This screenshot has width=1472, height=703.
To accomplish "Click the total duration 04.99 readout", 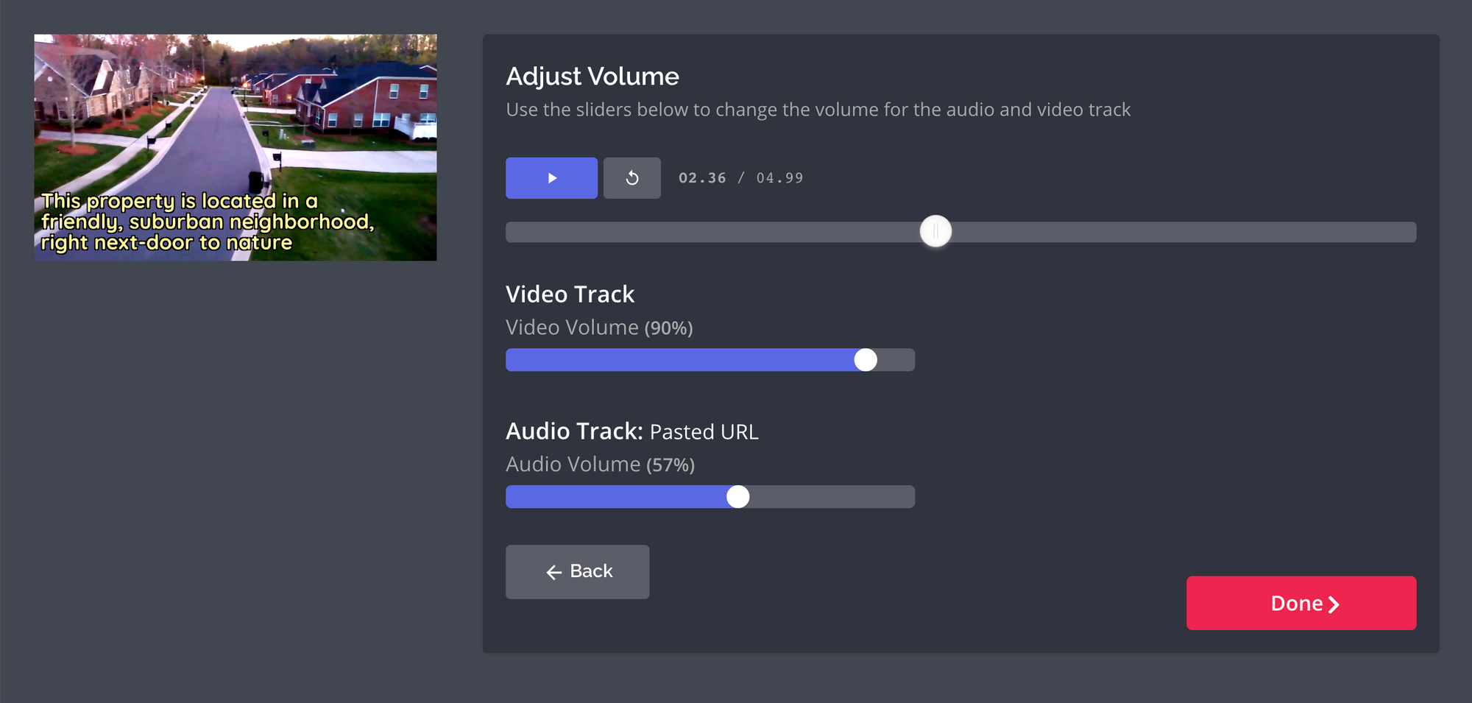I will [779, 178].
